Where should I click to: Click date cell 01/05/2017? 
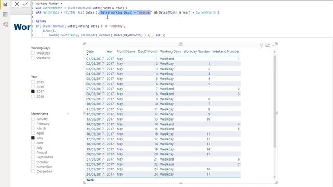tap(95, 59)
